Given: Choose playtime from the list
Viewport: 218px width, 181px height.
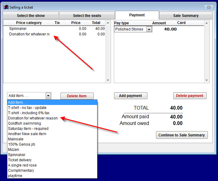Looking at the screenshot, I should (x=52, y=176).
